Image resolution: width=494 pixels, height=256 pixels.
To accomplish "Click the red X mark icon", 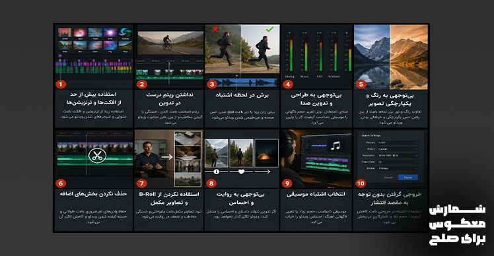I will point(215,29).
